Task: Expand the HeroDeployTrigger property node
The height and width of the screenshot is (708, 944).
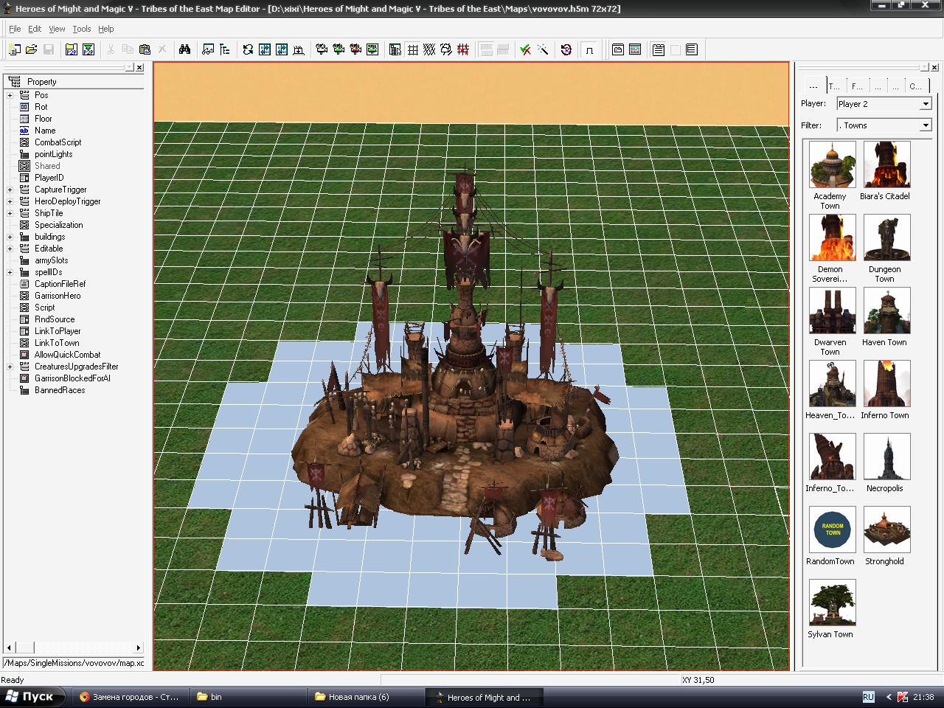Action: click(10, 201)
